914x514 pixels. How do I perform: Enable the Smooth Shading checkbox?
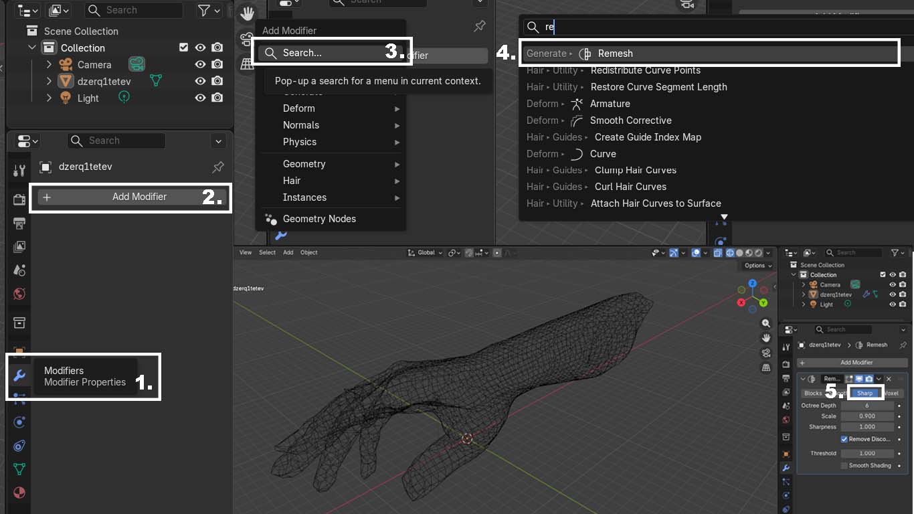tap(844, 465)
